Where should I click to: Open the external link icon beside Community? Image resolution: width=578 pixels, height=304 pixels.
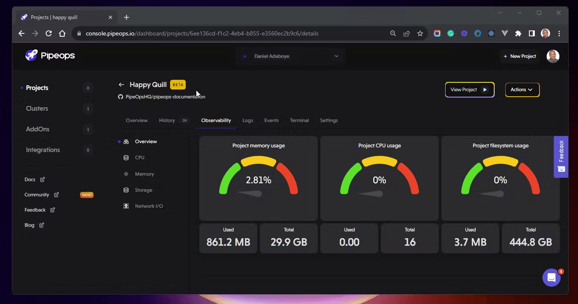pyautogui.click(x=56, y=195)
